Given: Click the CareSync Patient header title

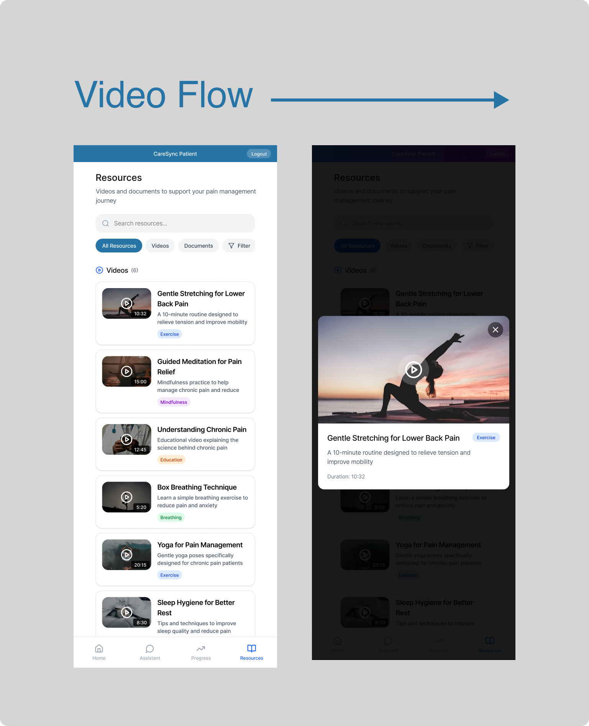Looking at the screenshot, I should click(175, 154).
